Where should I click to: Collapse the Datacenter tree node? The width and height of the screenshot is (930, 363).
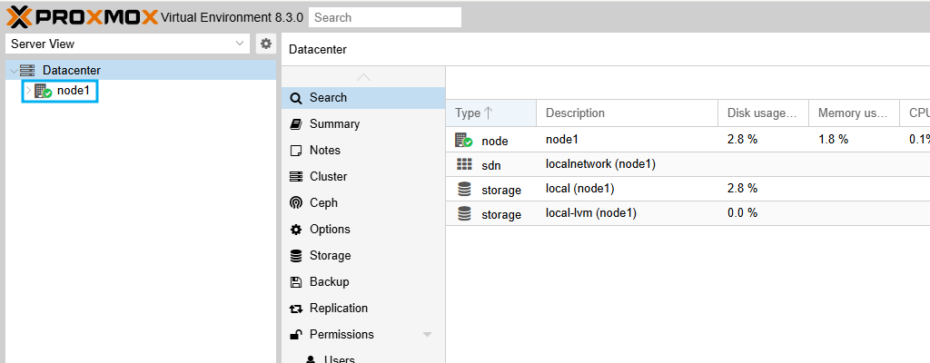15,71
